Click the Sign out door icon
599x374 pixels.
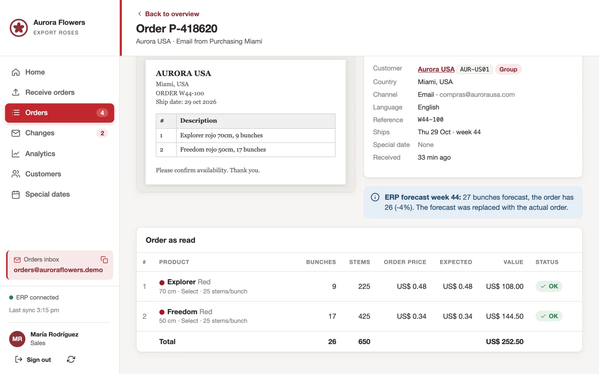[19, 359]
